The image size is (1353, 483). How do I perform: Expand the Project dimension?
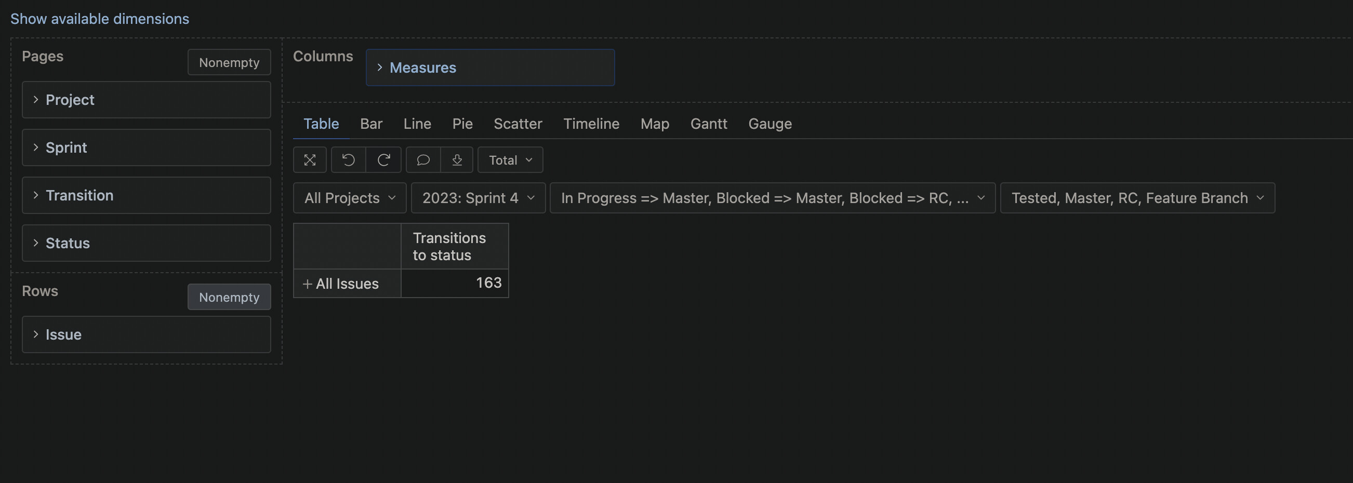click(x=146, y=100)
